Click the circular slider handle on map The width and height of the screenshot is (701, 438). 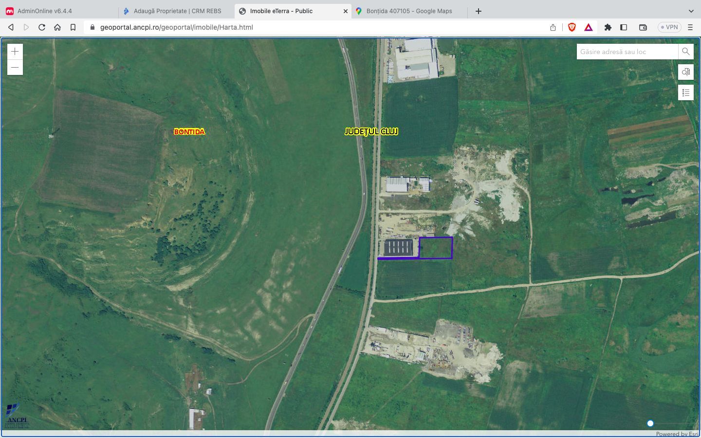pyautogui.click(x=650, y=423)
